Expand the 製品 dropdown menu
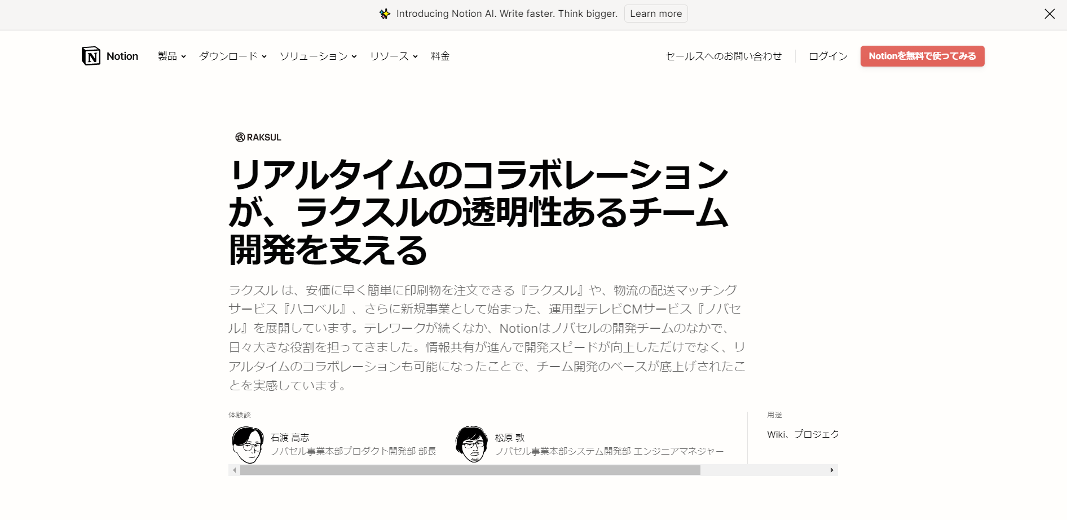The width and height of the screenshot is (1067, 520). click(172, 56)
